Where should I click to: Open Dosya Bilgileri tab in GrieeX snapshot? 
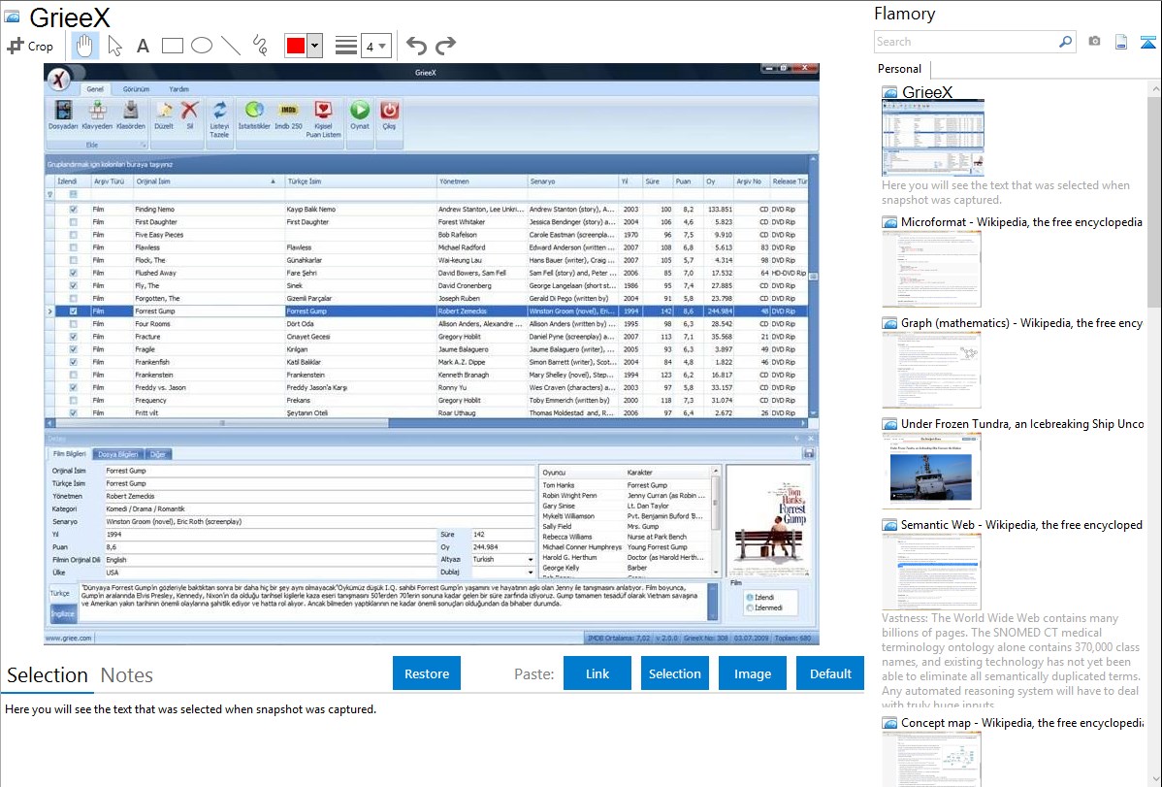(x=117, y=454)
